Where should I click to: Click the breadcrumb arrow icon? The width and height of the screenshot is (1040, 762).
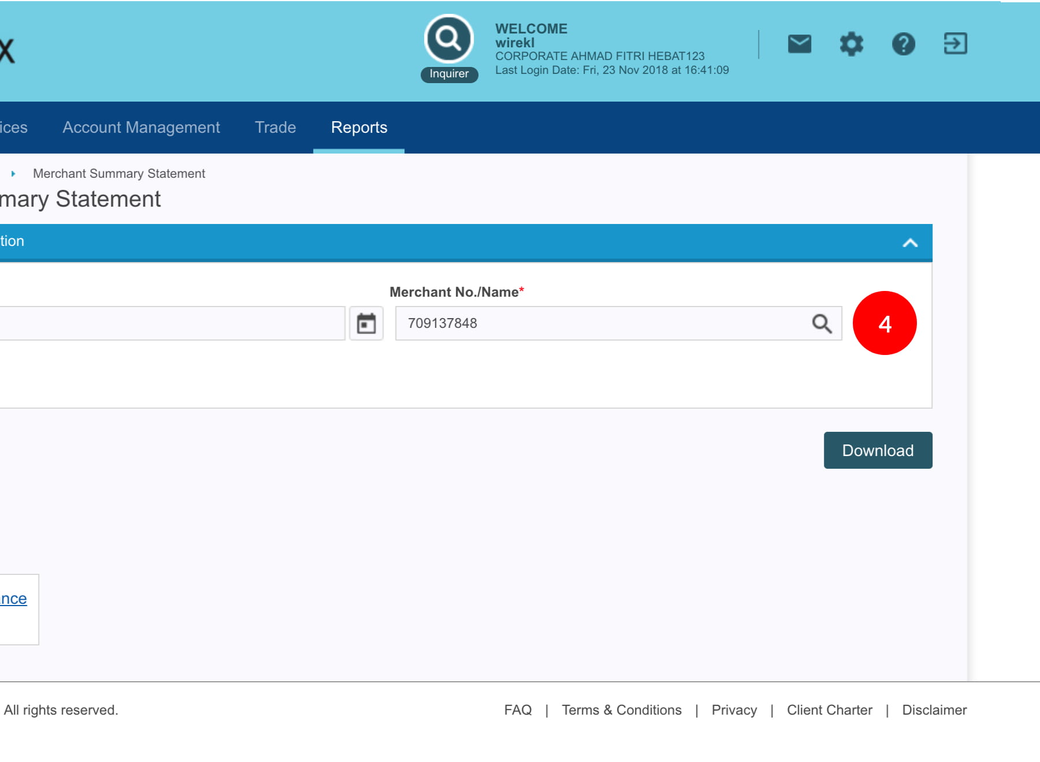pos(13,174)
